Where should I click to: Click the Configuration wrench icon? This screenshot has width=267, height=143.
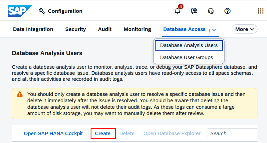41,11
